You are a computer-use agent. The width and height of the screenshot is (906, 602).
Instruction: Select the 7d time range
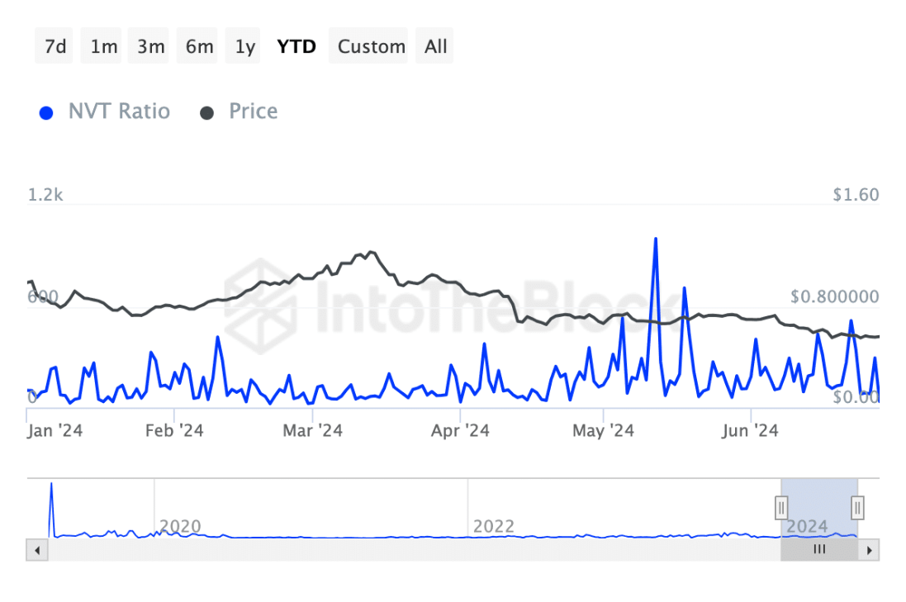(x=55, y=46)
